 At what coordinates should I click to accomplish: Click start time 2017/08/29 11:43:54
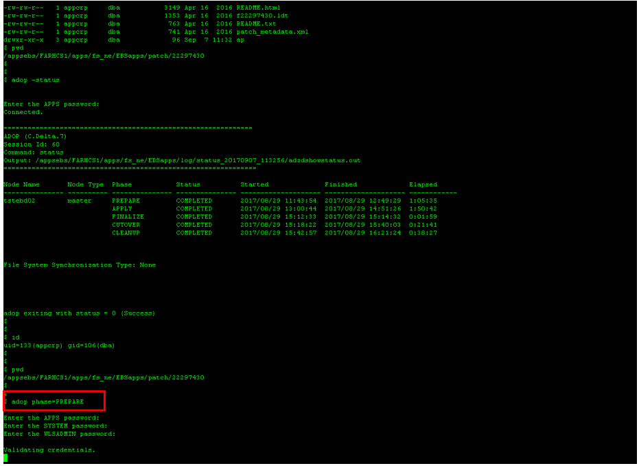click(279, 201)
